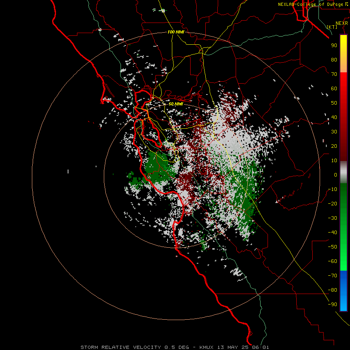This screenshot has height=350, width=350.
Task: Click the 50 NMI range ring label
Action: [x=176, y=104]
